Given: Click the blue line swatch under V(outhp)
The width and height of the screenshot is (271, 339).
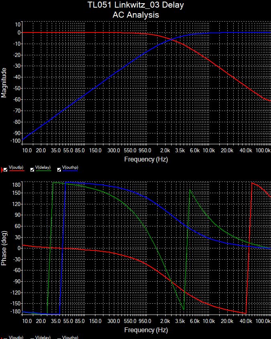Looking at the screenshot, I should [70, 171].
